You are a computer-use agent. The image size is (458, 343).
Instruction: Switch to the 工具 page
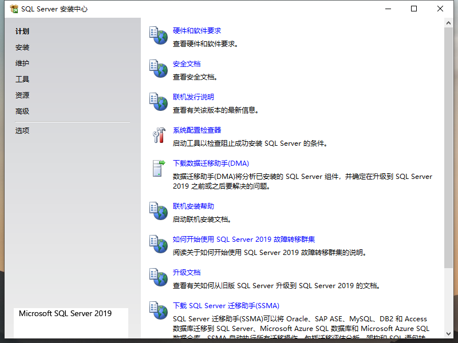[22, 79]
